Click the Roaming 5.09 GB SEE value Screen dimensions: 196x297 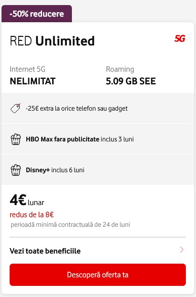[131, 81]
